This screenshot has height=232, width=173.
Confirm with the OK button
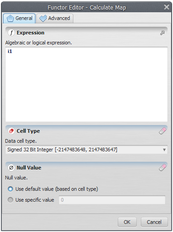coord(127,222)
